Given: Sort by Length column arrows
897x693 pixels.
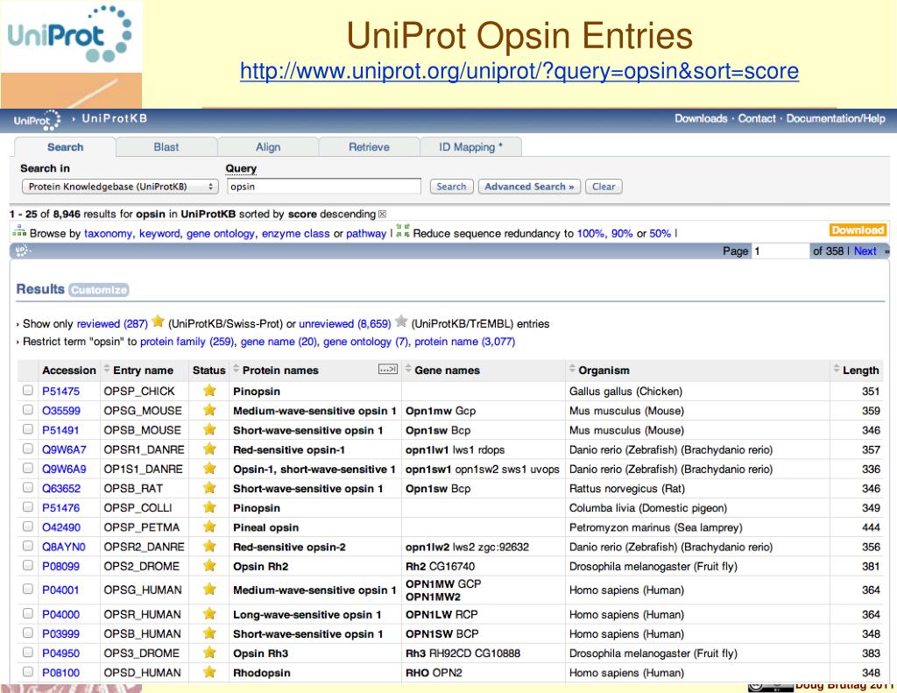Looking at the screenshot, I should tap(837, 370).
